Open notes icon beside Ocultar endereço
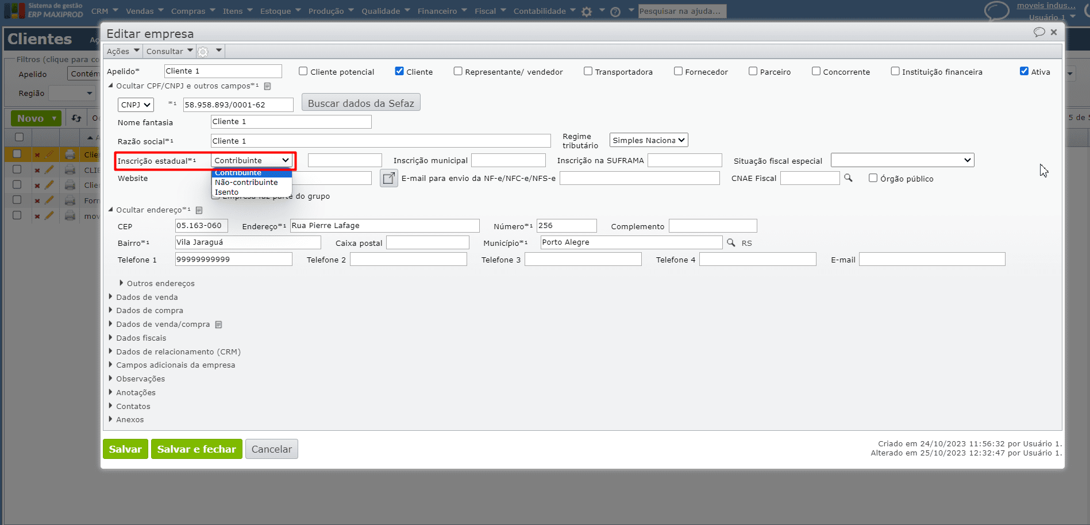1090x525 pixels. coord(199,210)
